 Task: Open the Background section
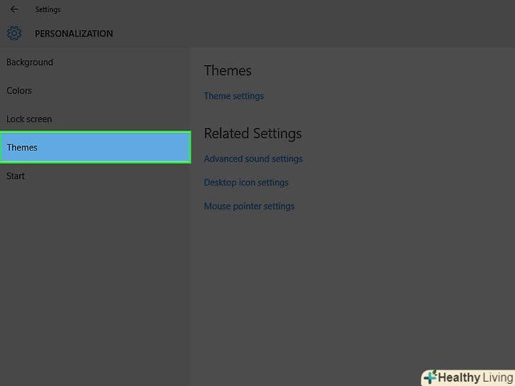[30, 62]
